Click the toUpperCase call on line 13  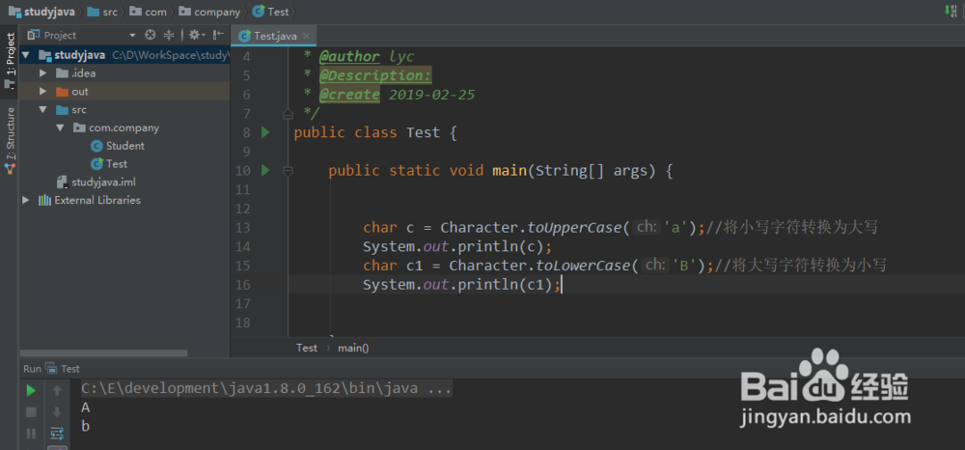(x=574, y=228)
